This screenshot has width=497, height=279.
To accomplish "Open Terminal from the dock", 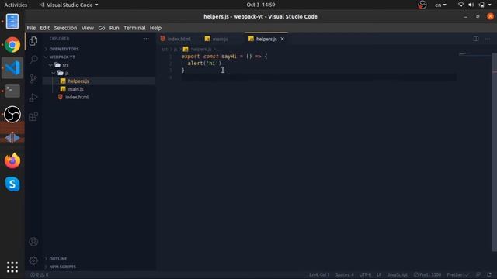I will [12, 91].
